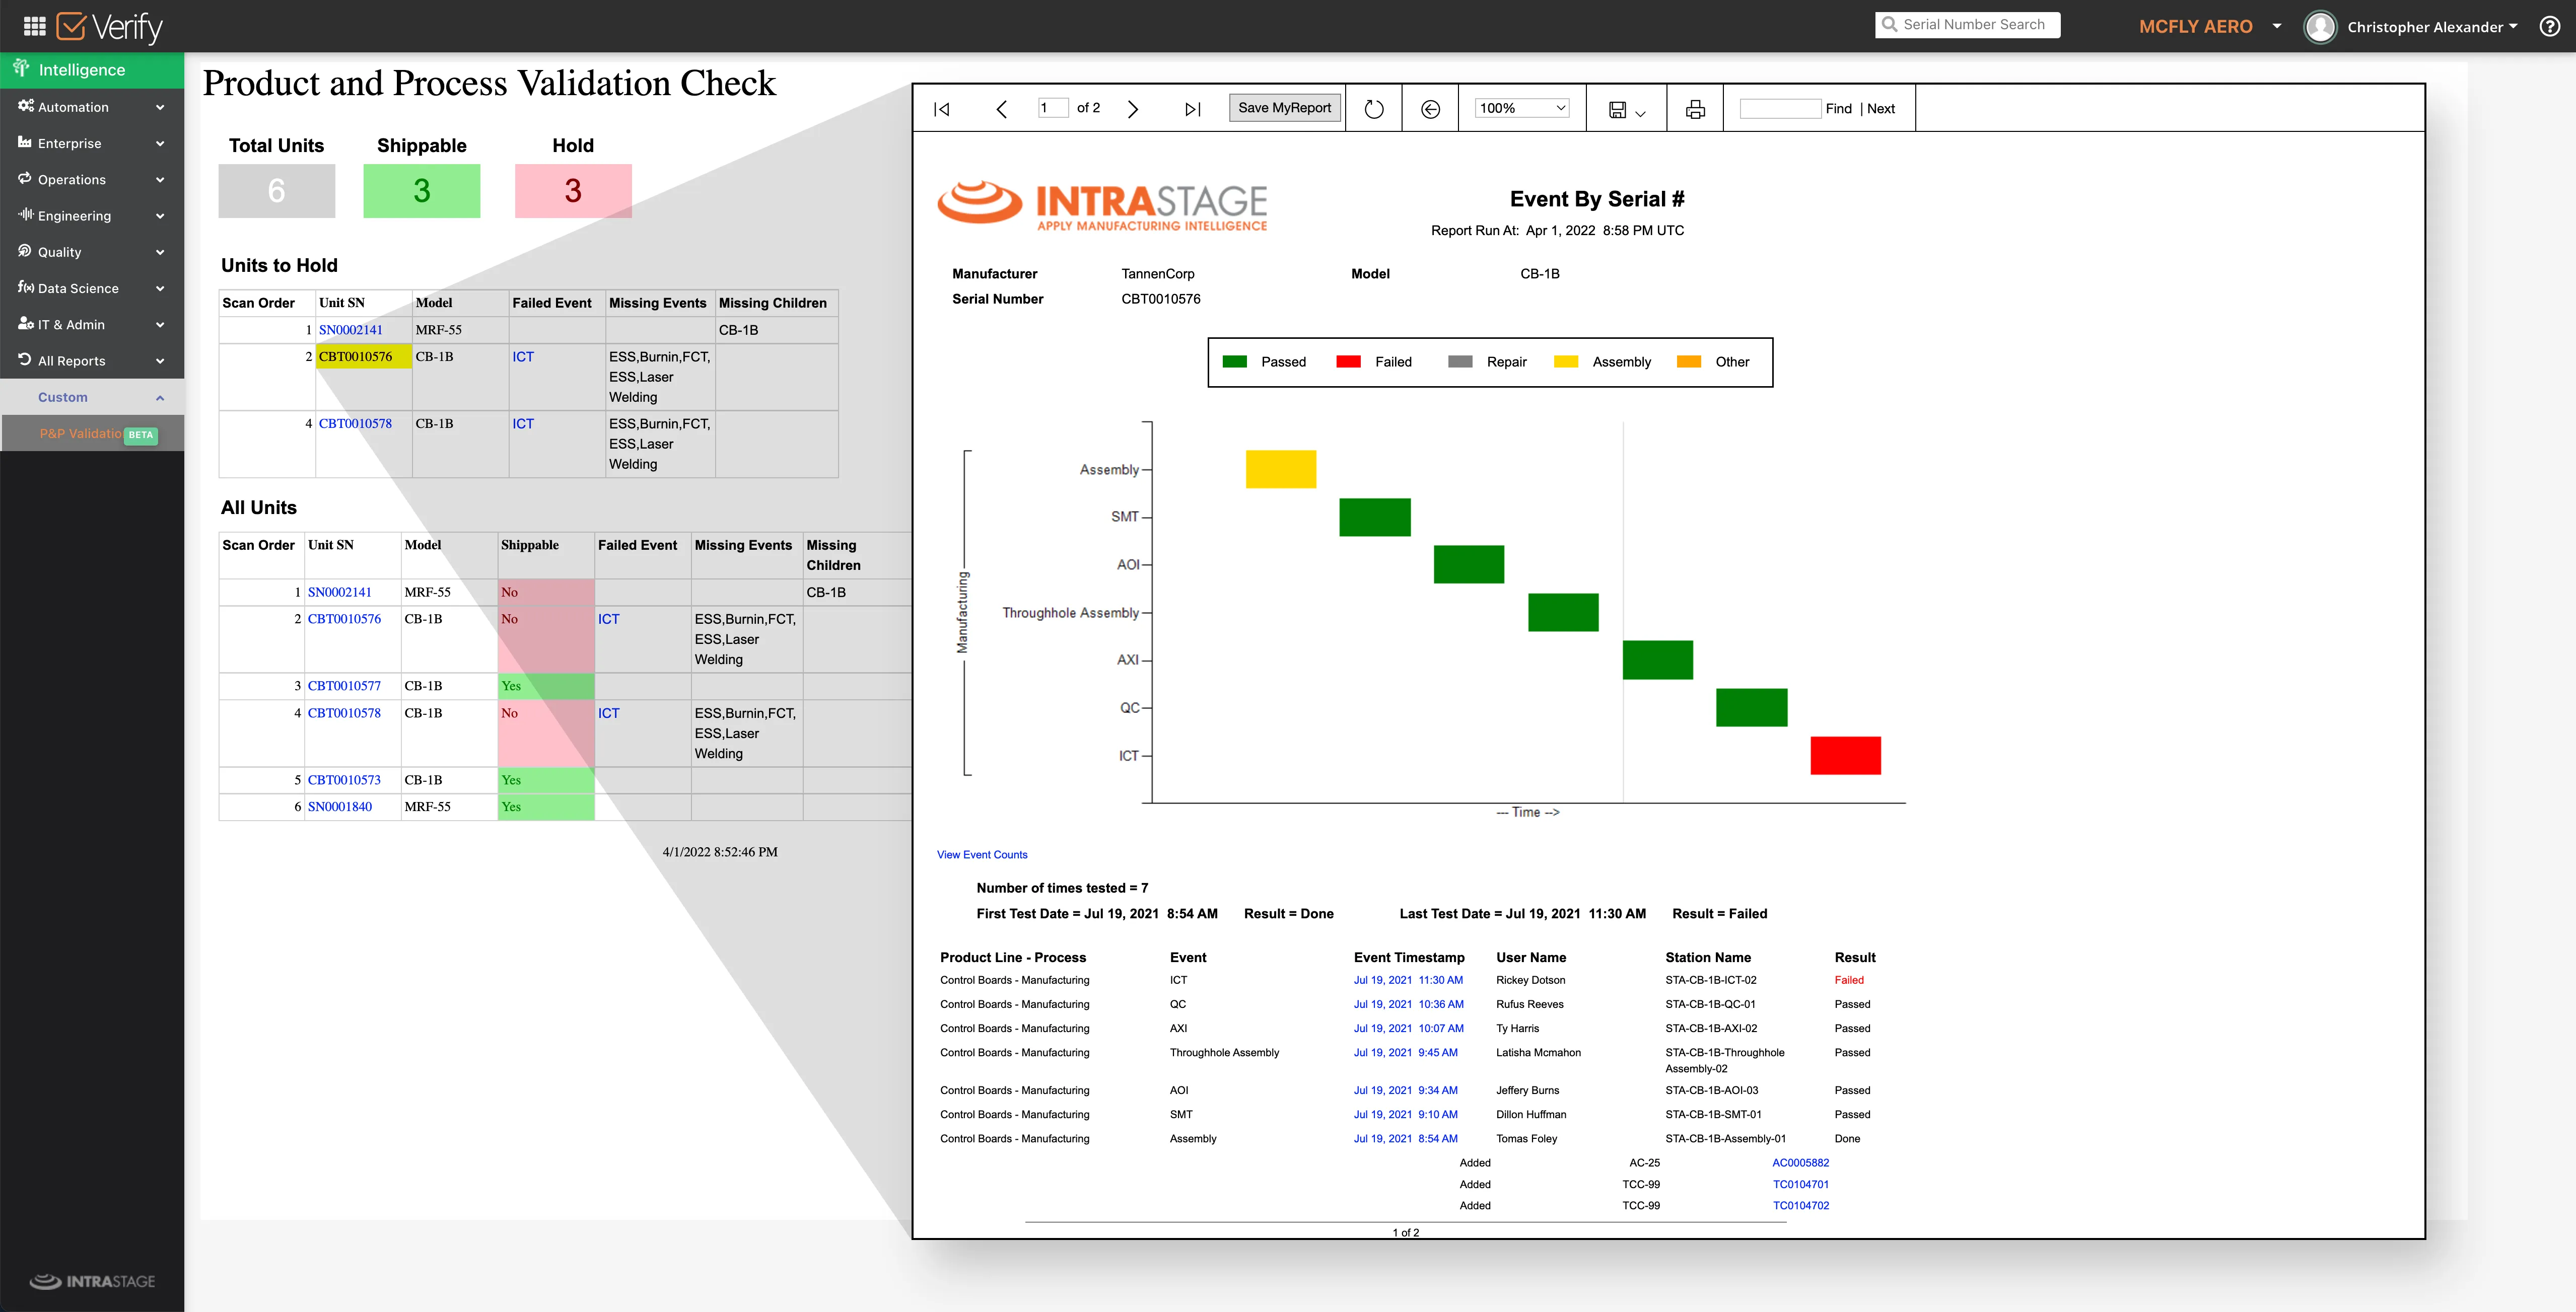Click the Automation gears icon

[26, 106]
